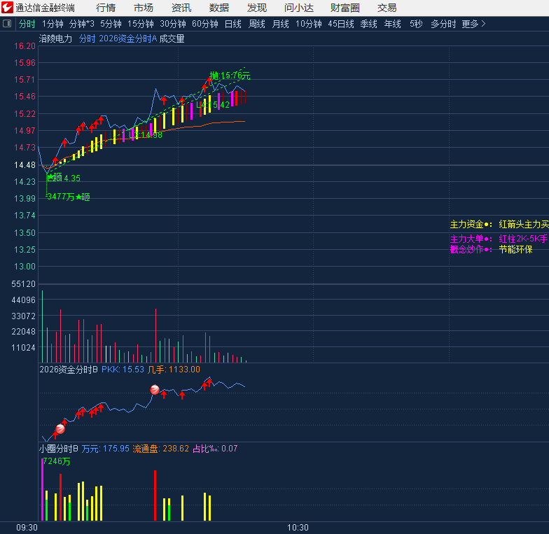Click the 通达信 red app logo icon
The height and width of the screenshot is (534, 549).
7,8
